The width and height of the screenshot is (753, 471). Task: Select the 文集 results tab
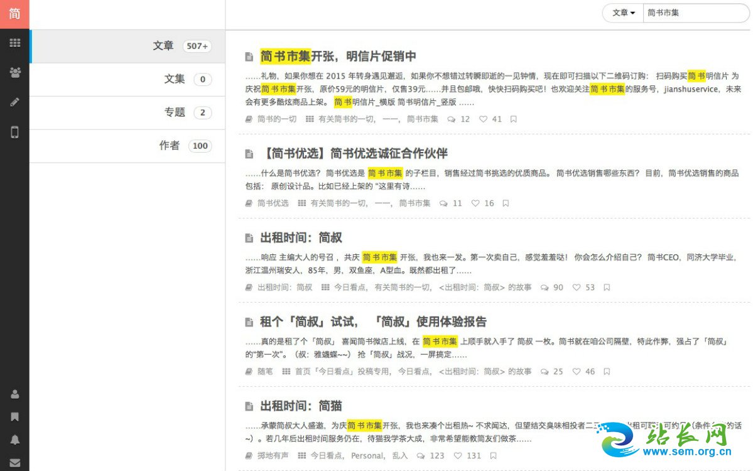click(127, 79)
